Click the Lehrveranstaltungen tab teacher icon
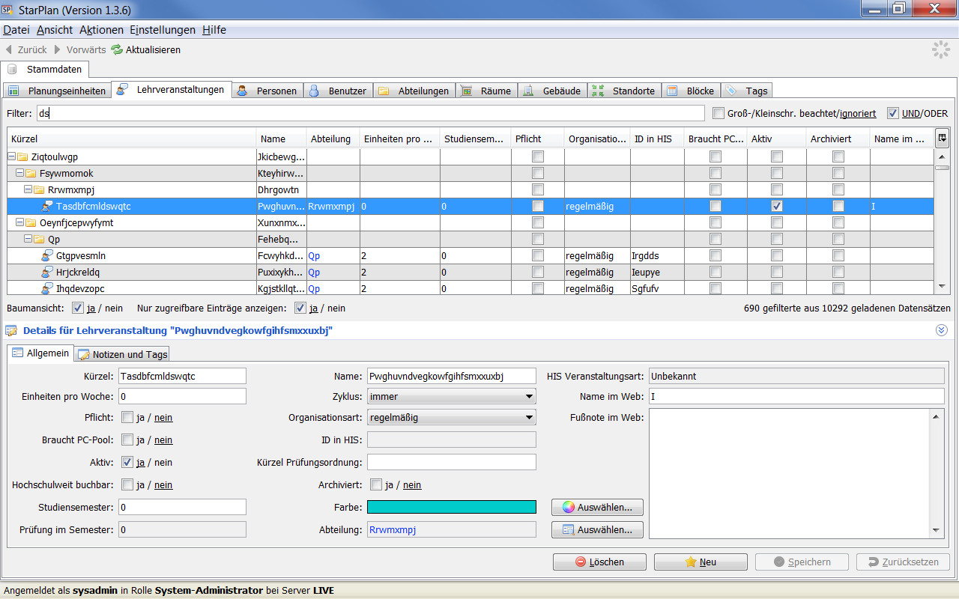Image resolution: width=959 pixels, height=599 pixels. [x=122, y=90]
